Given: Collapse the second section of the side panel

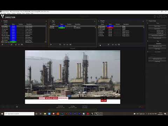Looking at the screenshot, I should (148, 41).
